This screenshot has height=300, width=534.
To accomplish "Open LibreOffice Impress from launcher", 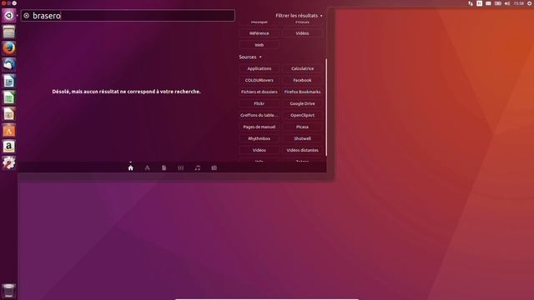I will point(9,113).
